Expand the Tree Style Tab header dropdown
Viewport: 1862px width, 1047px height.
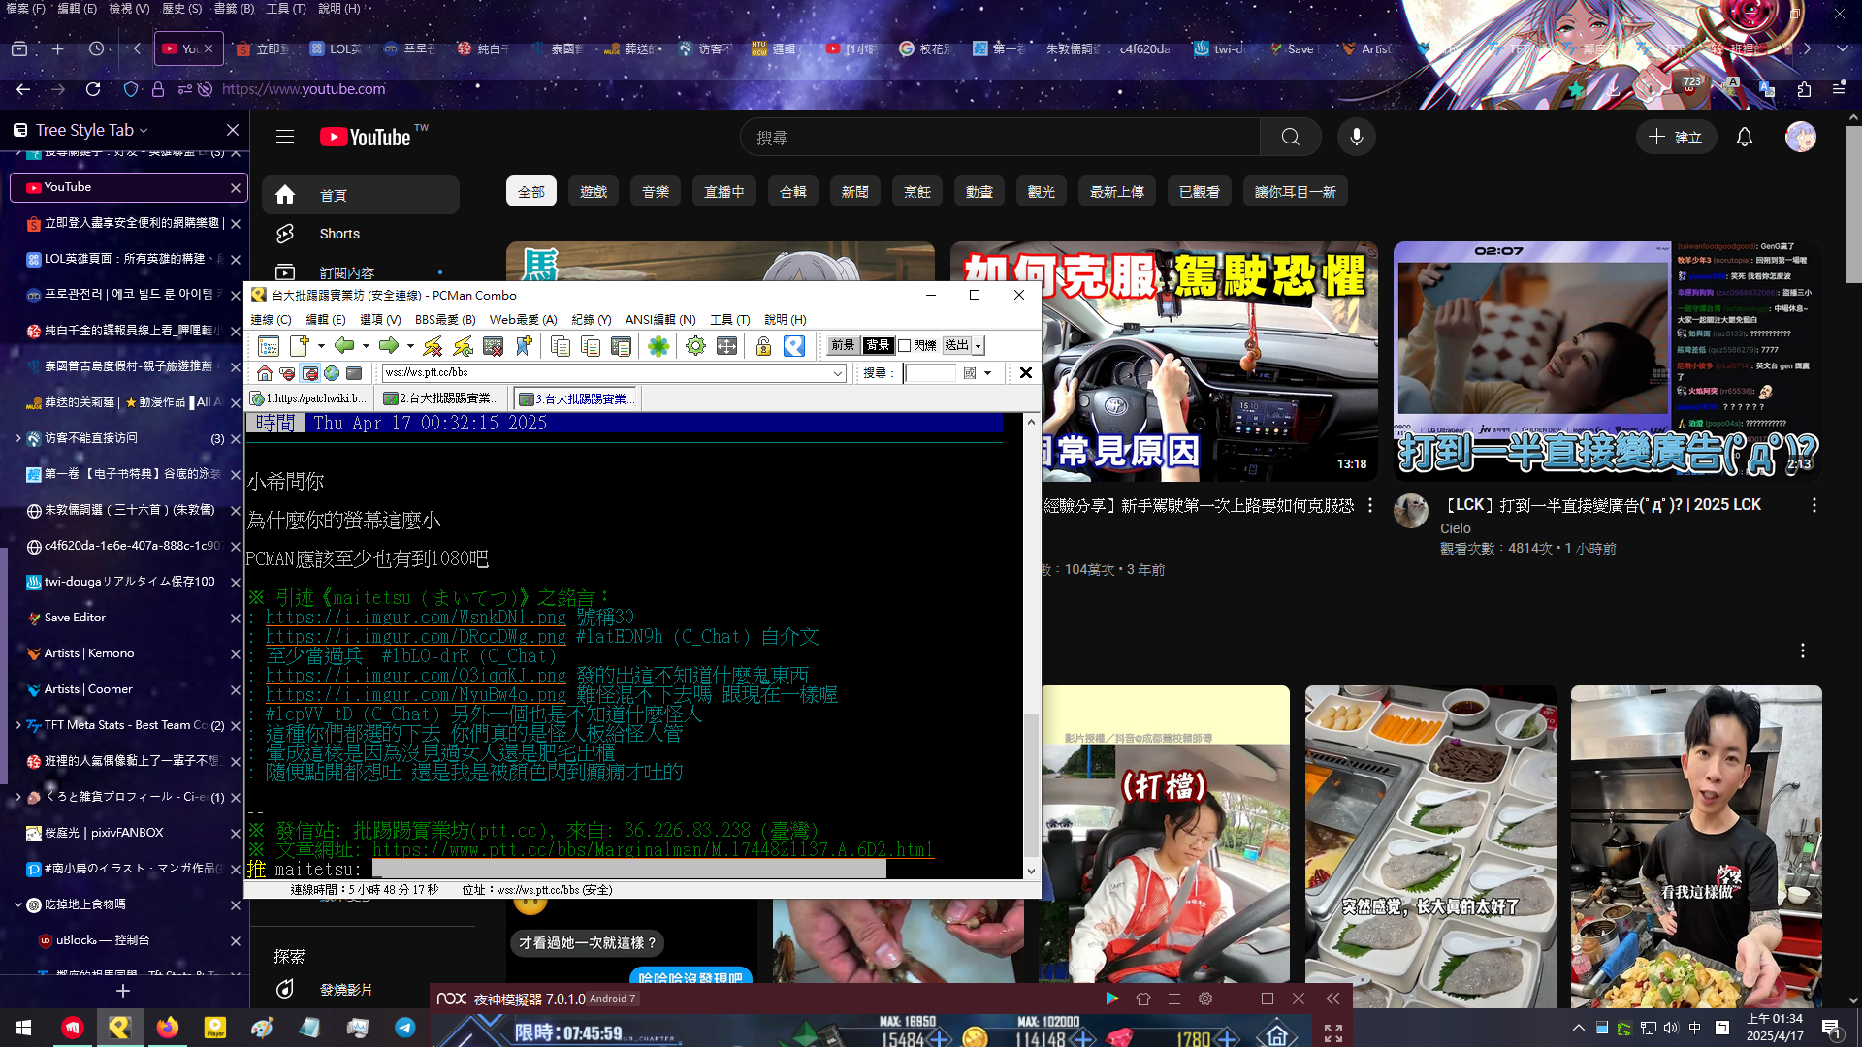[x=144, y=131]
